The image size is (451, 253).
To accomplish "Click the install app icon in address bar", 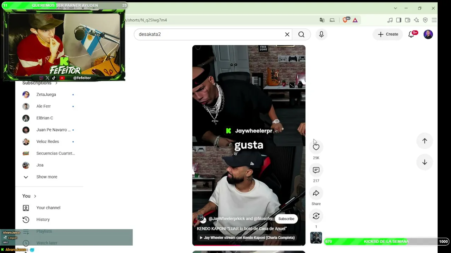I will 332,20.
